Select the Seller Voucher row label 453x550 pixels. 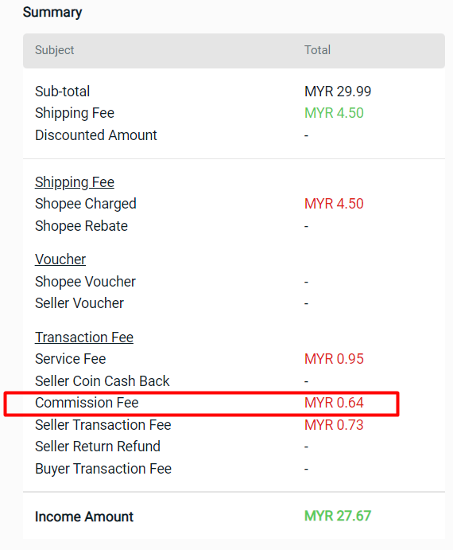click(79, 303)
